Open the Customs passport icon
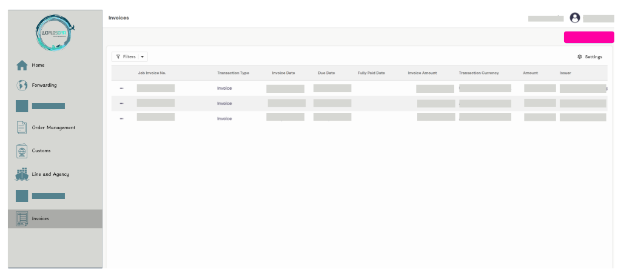Viewport: 621px width, 276px height. click(x=22, y=151)
